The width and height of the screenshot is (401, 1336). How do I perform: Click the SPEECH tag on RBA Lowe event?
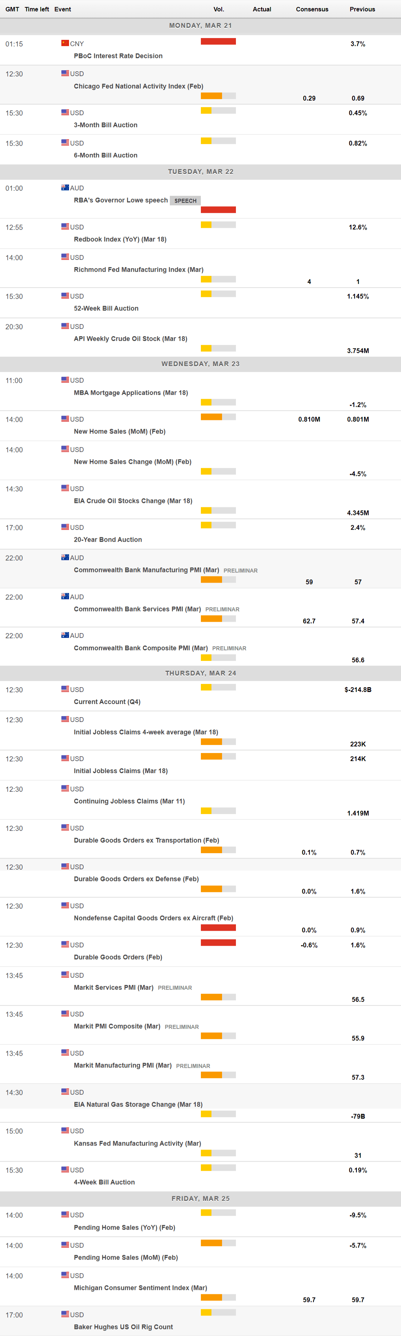click(185, 201)
